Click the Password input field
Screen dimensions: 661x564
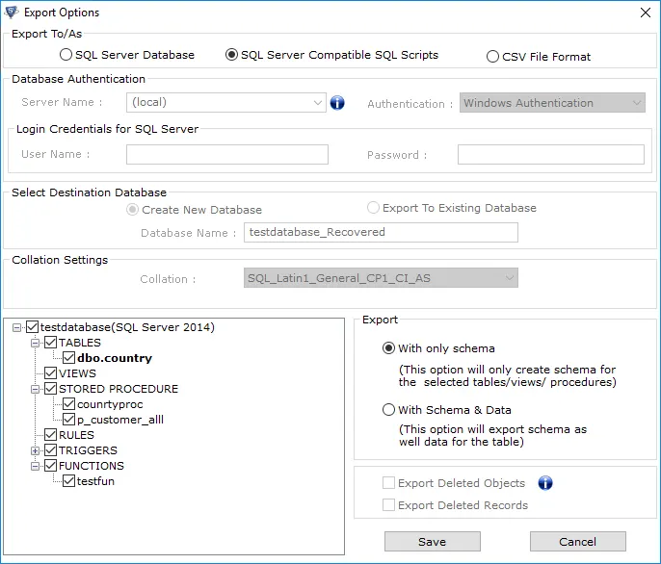[551, 155]
